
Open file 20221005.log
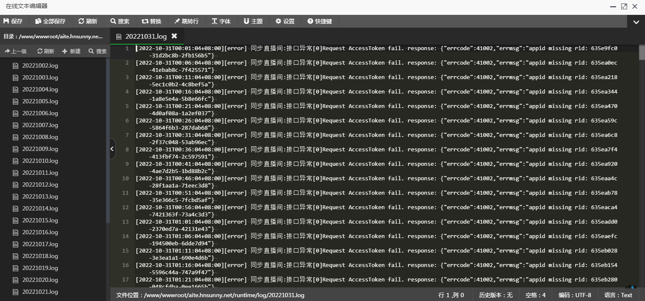point(40,101)
